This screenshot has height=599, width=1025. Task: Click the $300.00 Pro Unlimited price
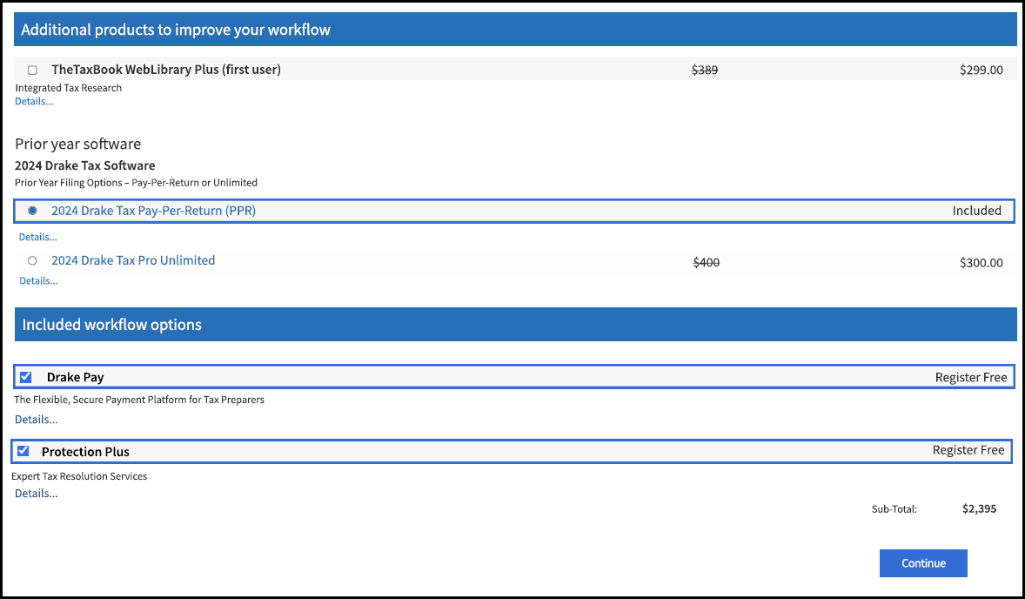click(981, 263)
